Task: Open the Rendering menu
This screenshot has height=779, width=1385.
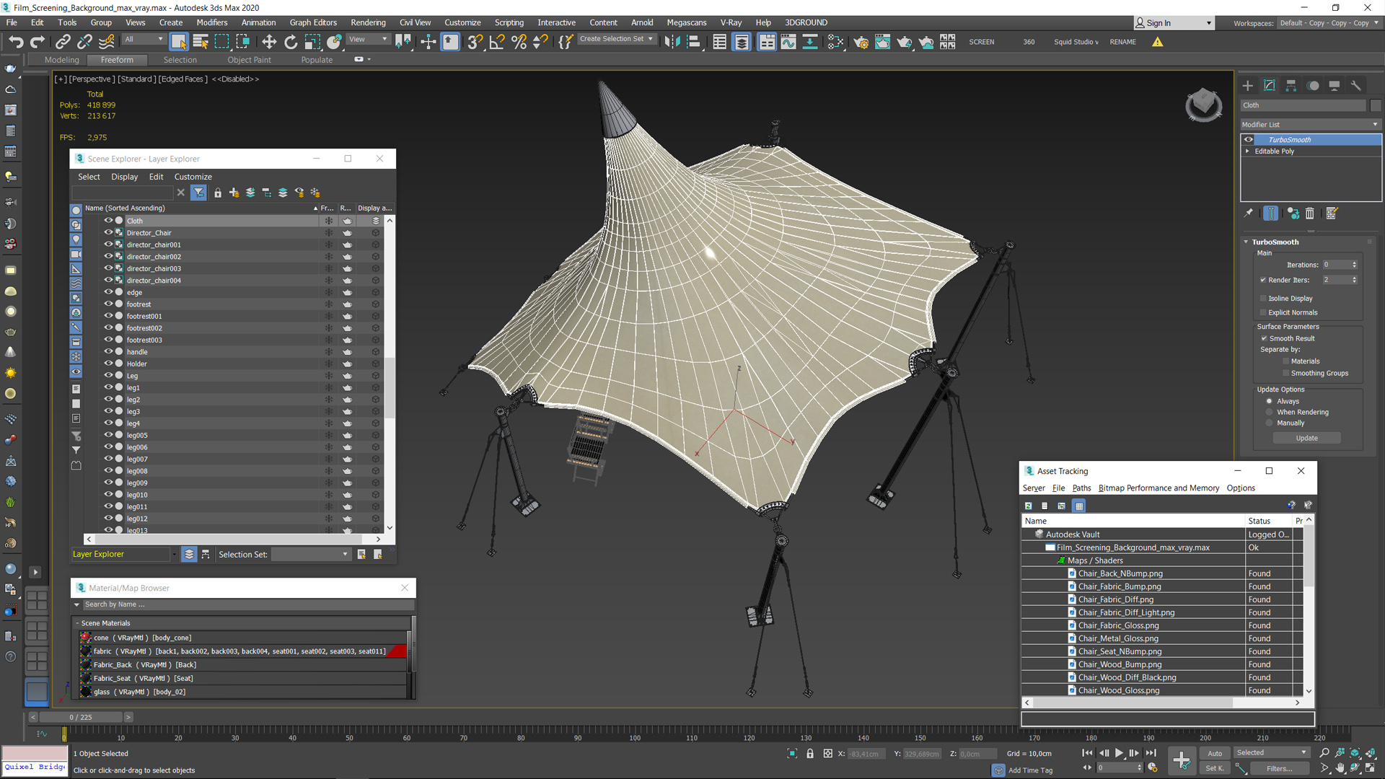Action: (x=368, y=22)
